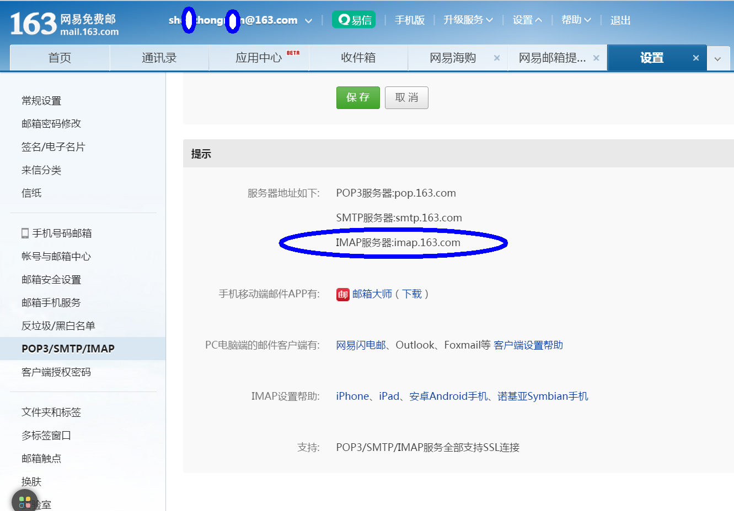Screen dimensions: 734x511
Task: Open 来信分类 settings
Action: [41, 170]
